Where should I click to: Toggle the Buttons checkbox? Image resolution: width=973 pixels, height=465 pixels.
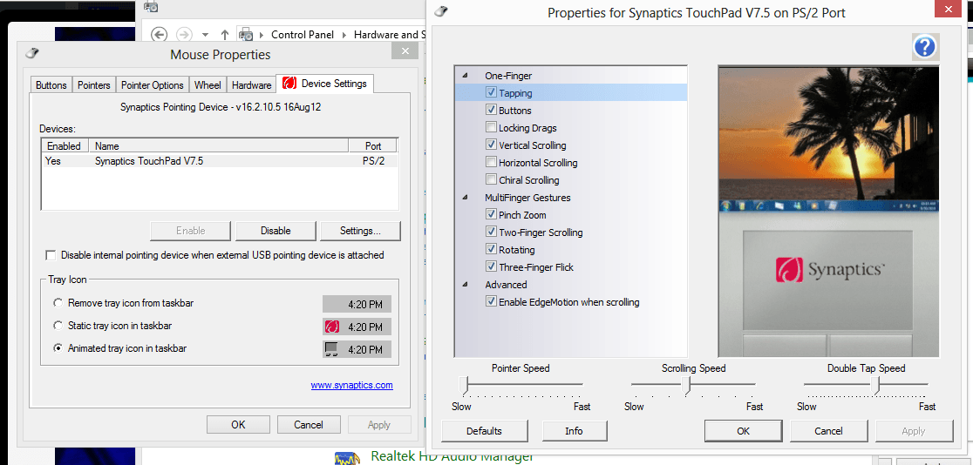(491, 111)
